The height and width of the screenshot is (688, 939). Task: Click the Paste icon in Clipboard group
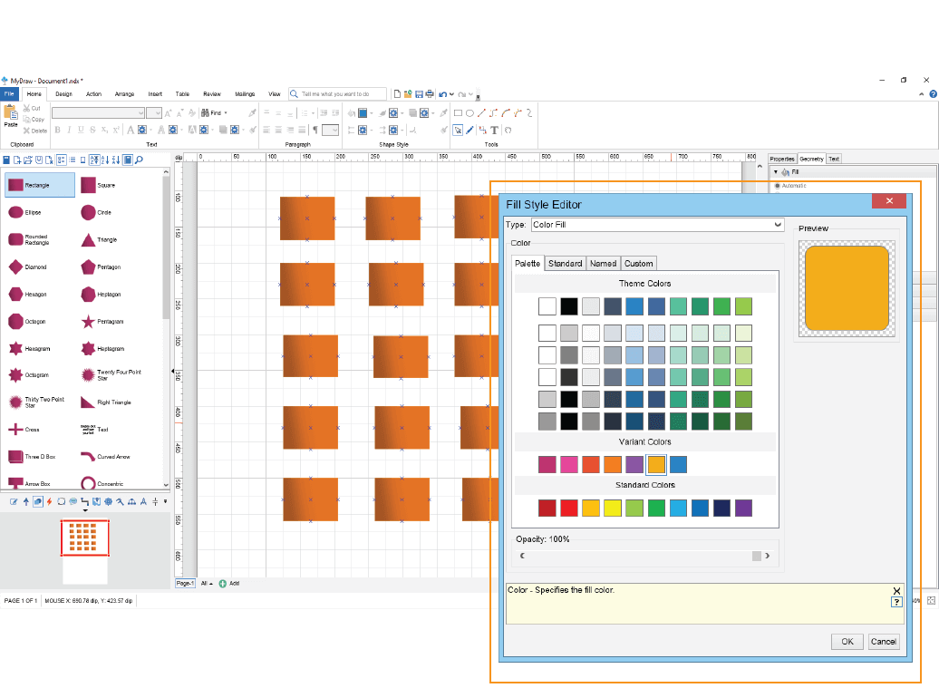click(x=11, y=114)
